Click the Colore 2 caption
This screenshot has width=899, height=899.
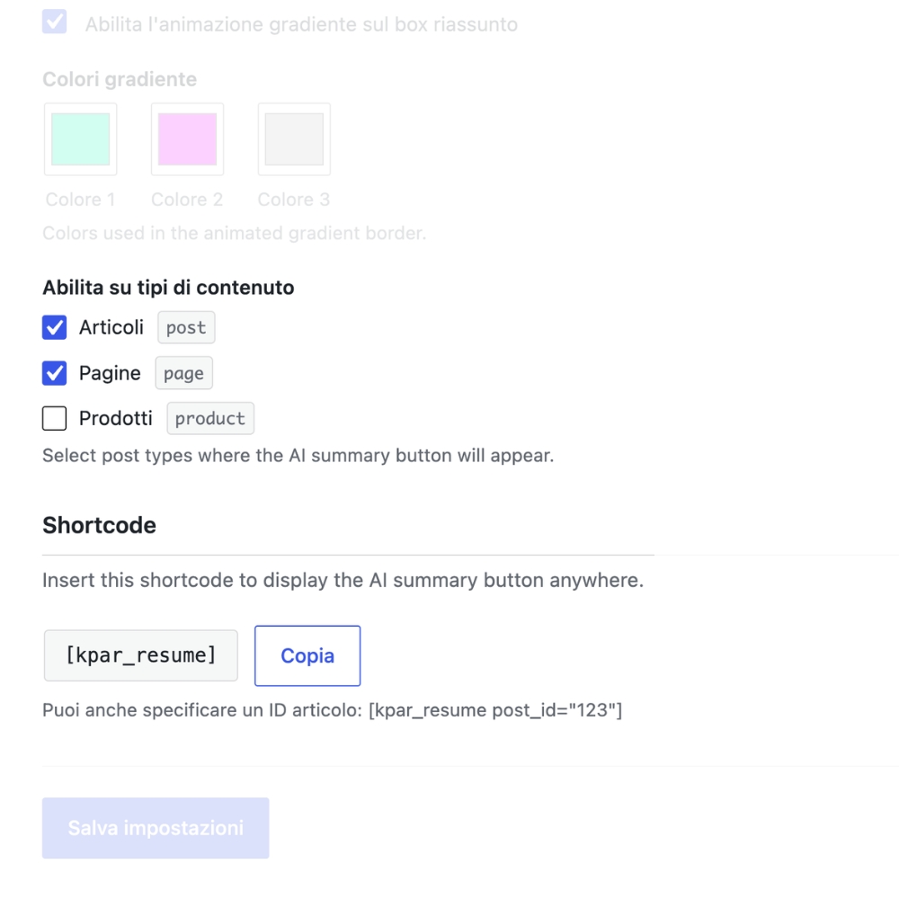pyautogui.click(x=187, y=200)
